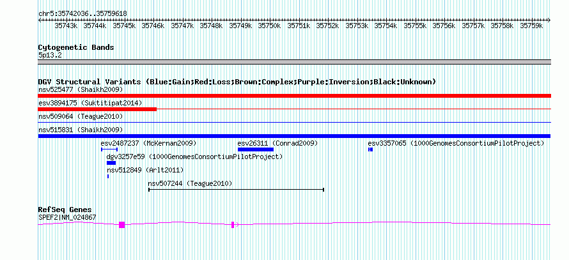The width and height of the screenshot is (569, 260).
Task: Click the 35743k ruler position
Action: [66, 26]
